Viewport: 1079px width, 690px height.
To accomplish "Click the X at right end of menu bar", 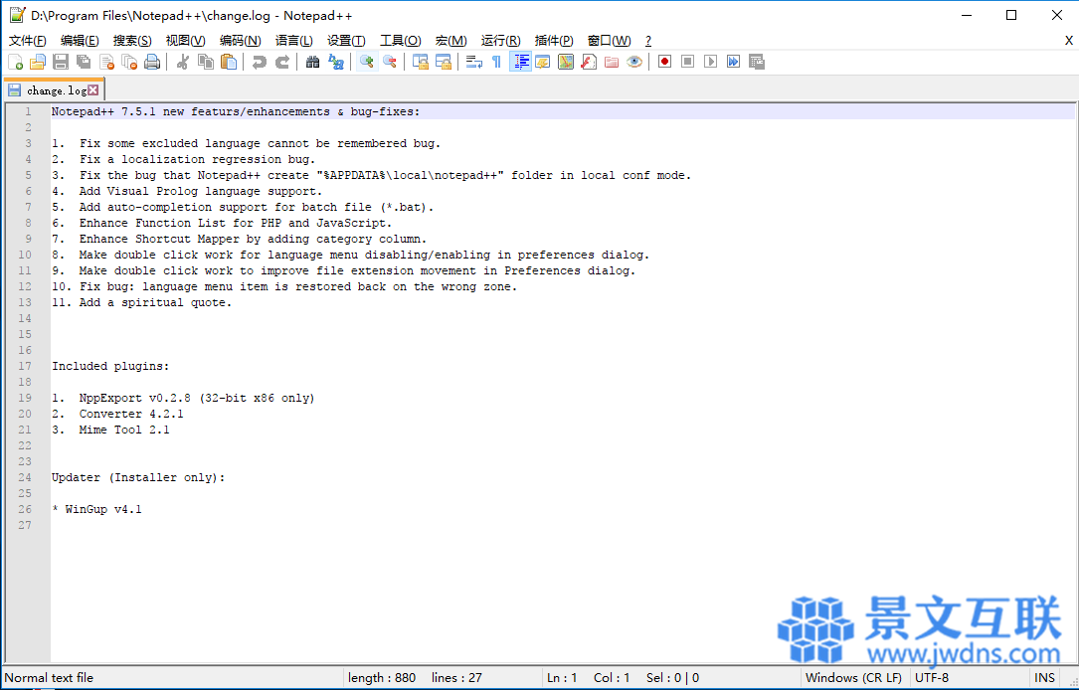I will click(x=1069, y=41).
